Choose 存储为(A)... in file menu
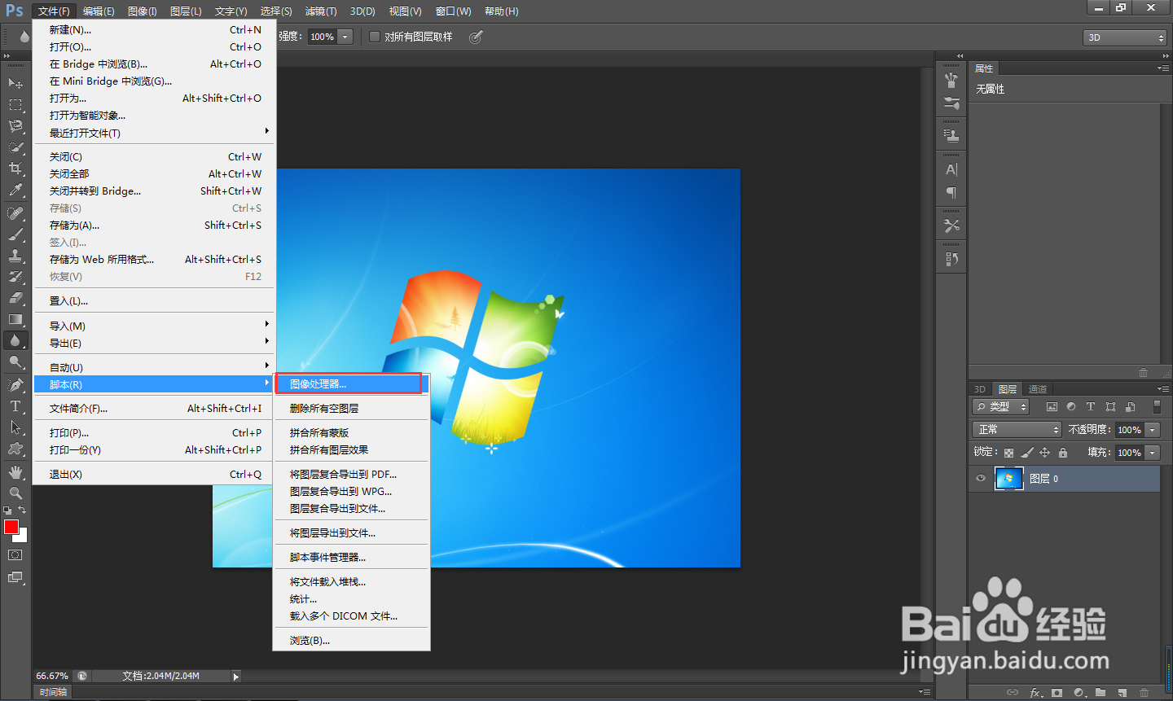 [x=155, y=226]
